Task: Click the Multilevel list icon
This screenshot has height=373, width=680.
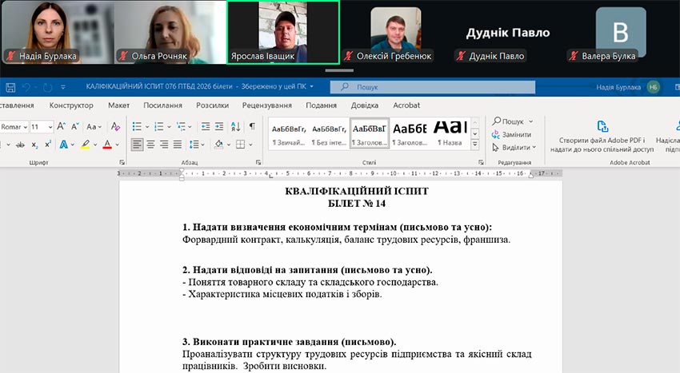Action: click(x=181, y=126)
